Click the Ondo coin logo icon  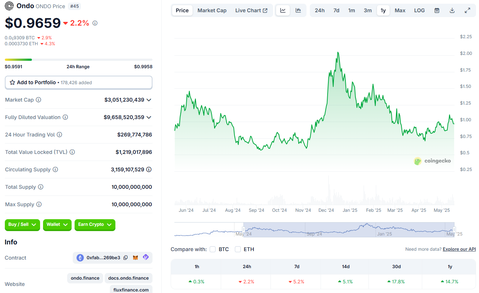click(9, 6)
